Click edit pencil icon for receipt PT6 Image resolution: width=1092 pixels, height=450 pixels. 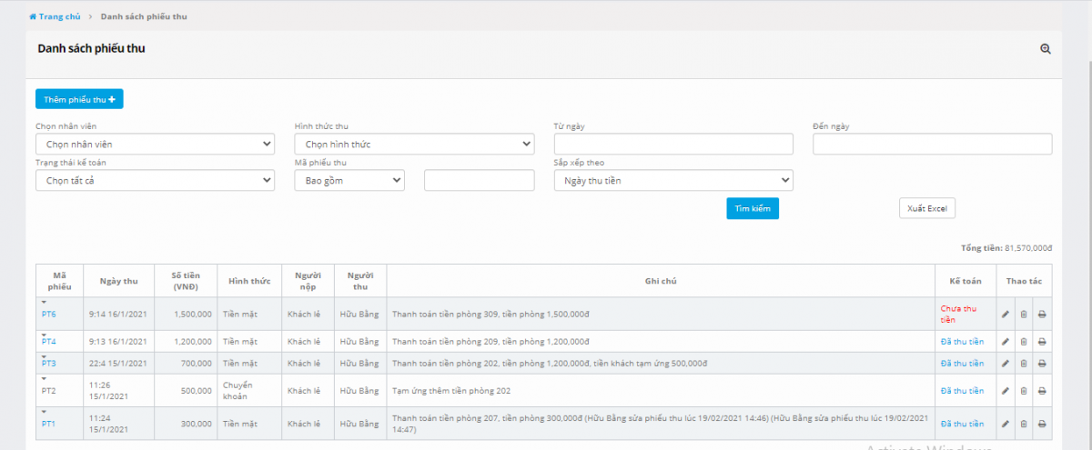pos(1006,315)
